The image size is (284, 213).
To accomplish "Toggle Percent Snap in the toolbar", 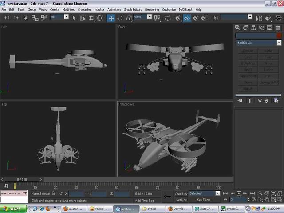I will click(x=196, y=18).
